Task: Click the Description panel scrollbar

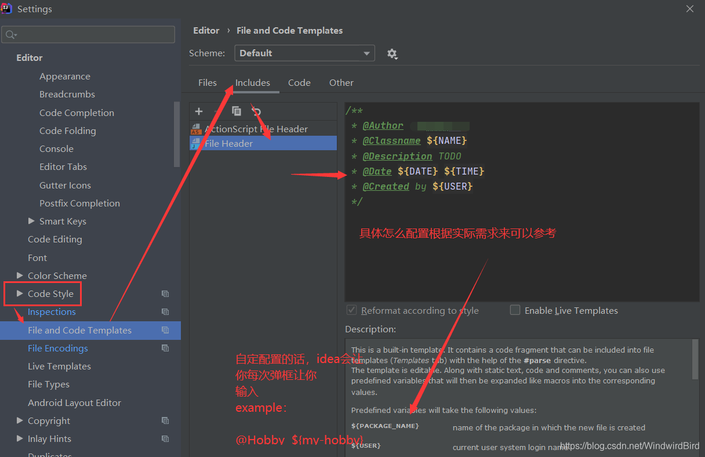Action: [x=695, y=360]
